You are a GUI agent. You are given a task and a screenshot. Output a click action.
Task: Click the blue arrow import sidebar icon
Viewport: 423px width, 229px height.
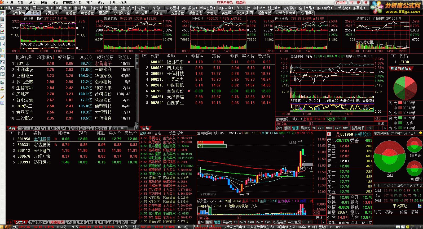tap(2, 103)
